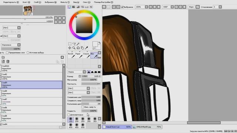Viewport: 237px width, 133px height.
Task: Click the transparent color toggle icon
Action: point(94,48)
